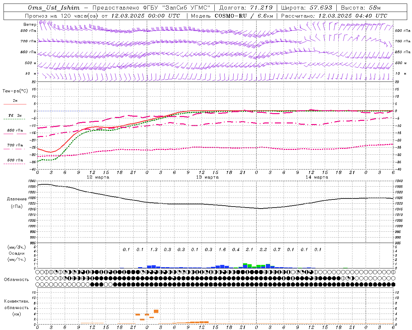Click the (км) unit in convective panel

tap(16, 314)
